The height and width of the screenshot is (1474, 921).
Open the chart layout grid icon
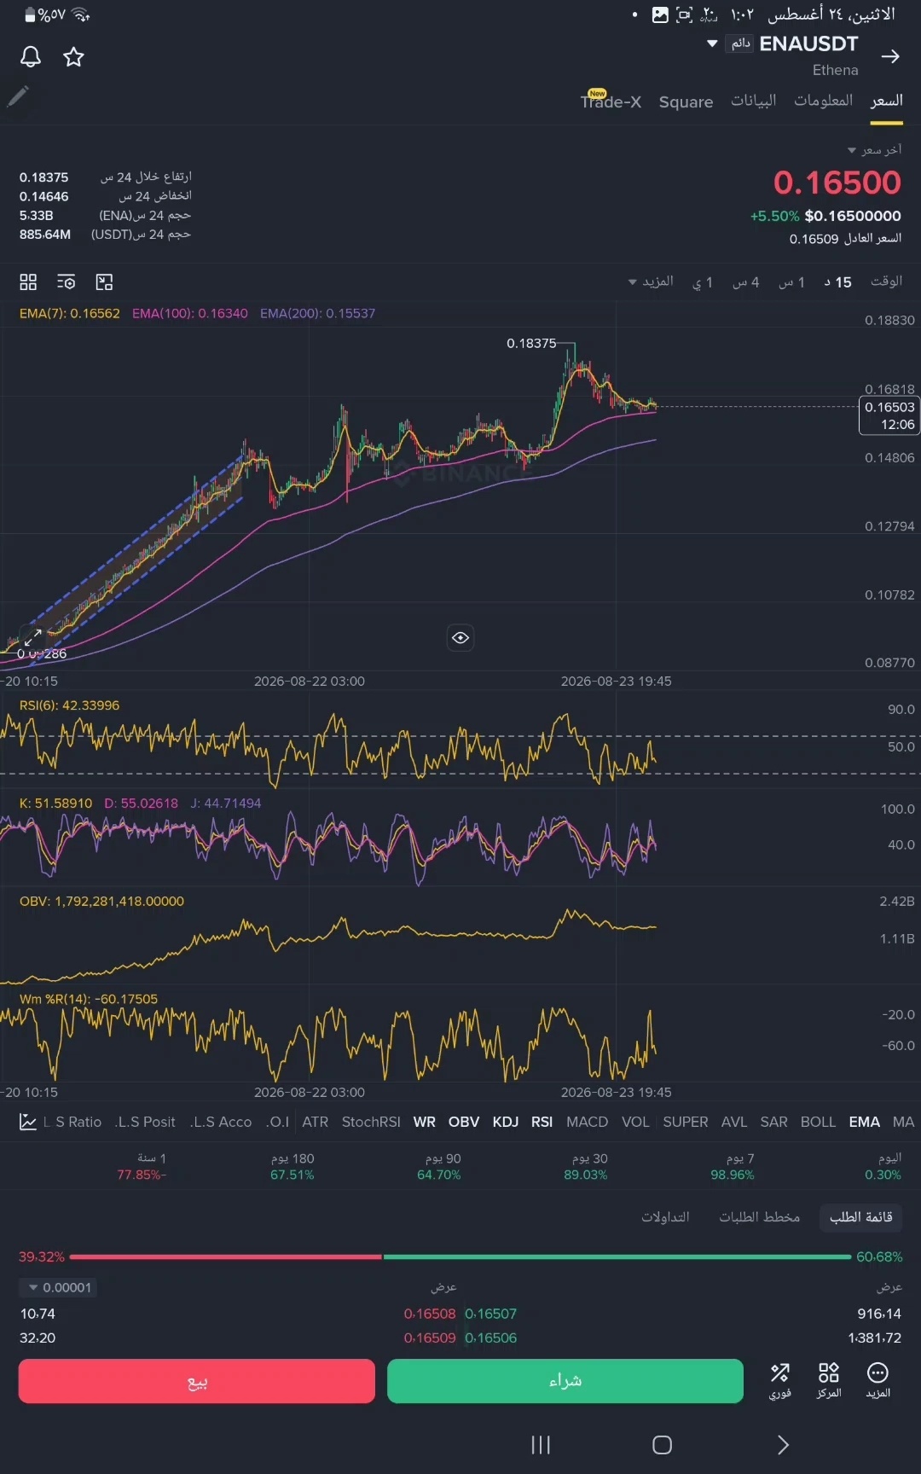(28, 282)
